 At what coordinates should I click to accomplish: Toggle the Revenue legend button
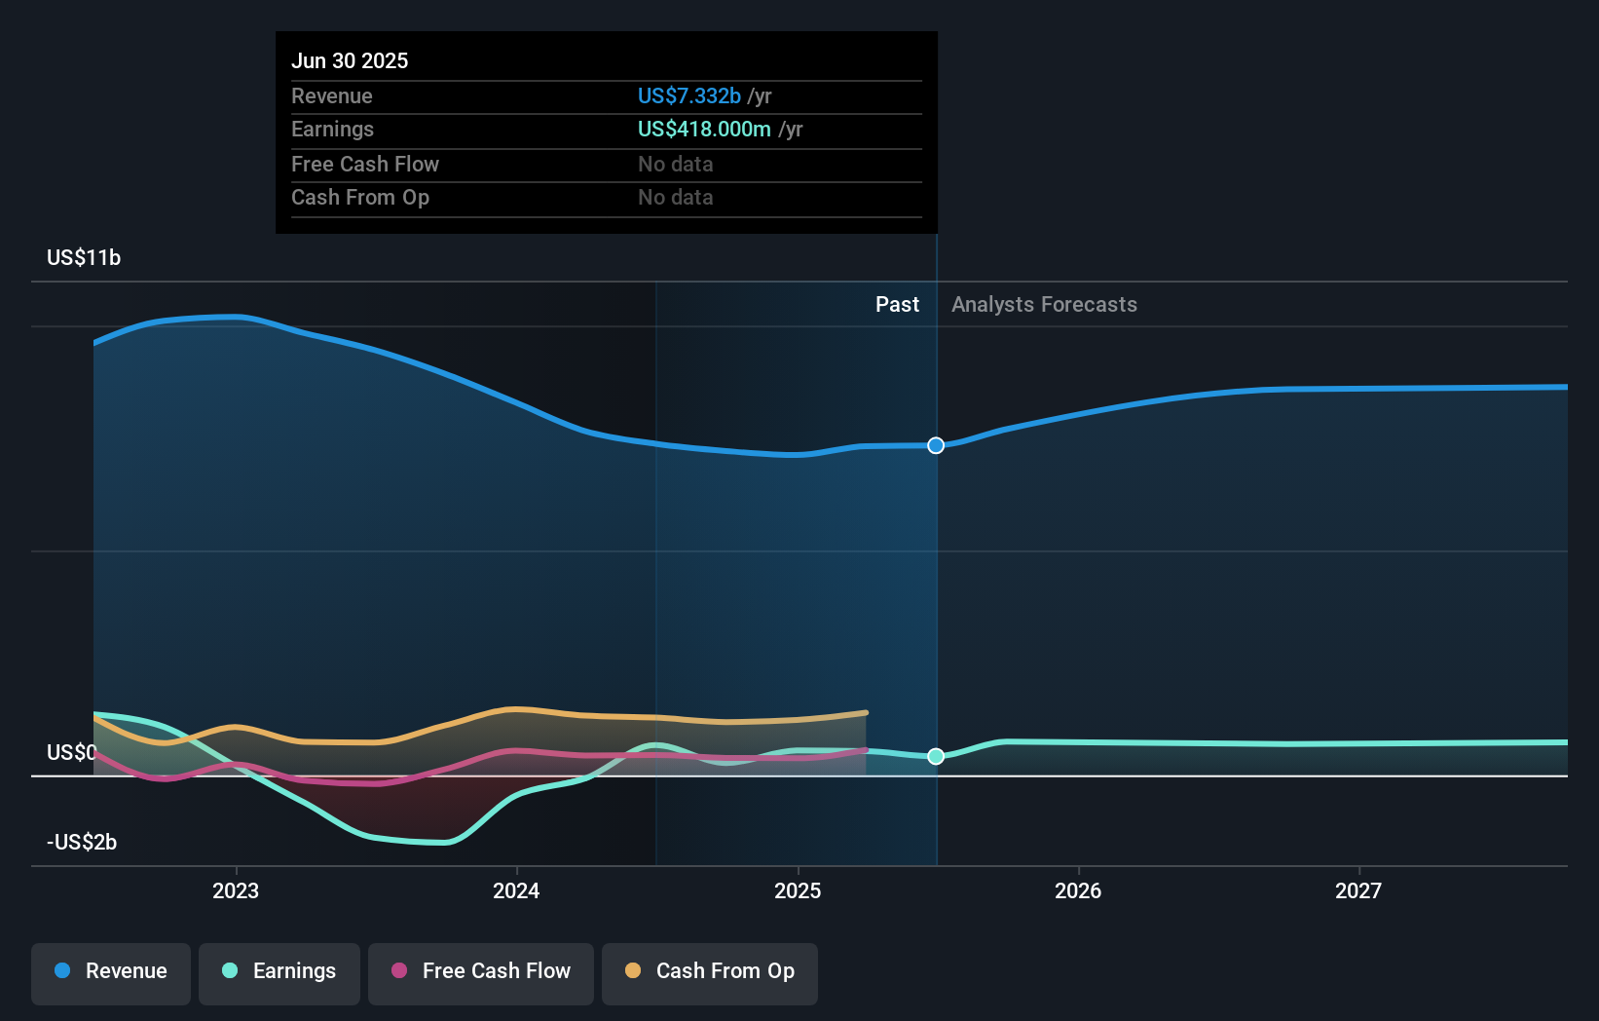tap(111, 973)
